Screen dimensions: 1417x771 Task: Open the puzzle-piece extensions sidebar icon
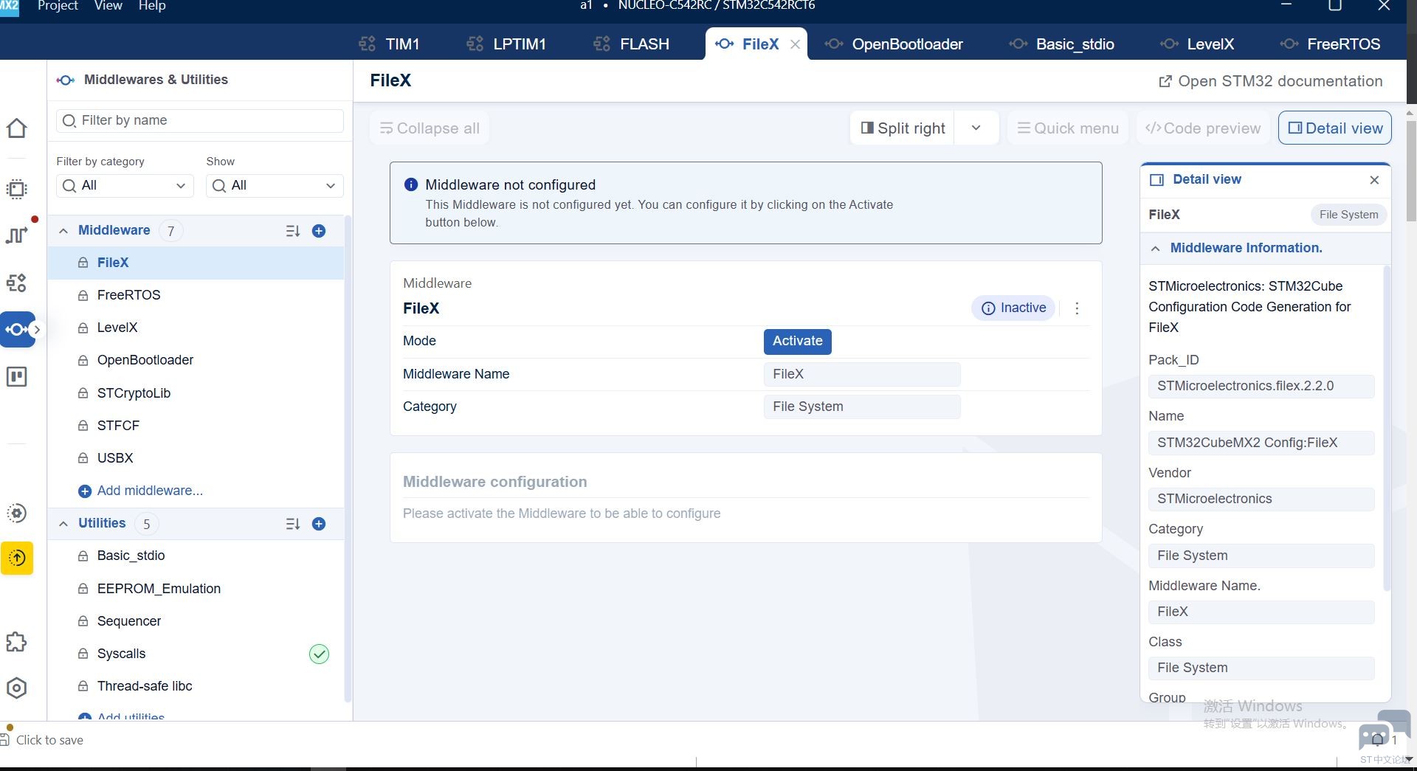tap(16, 642)
